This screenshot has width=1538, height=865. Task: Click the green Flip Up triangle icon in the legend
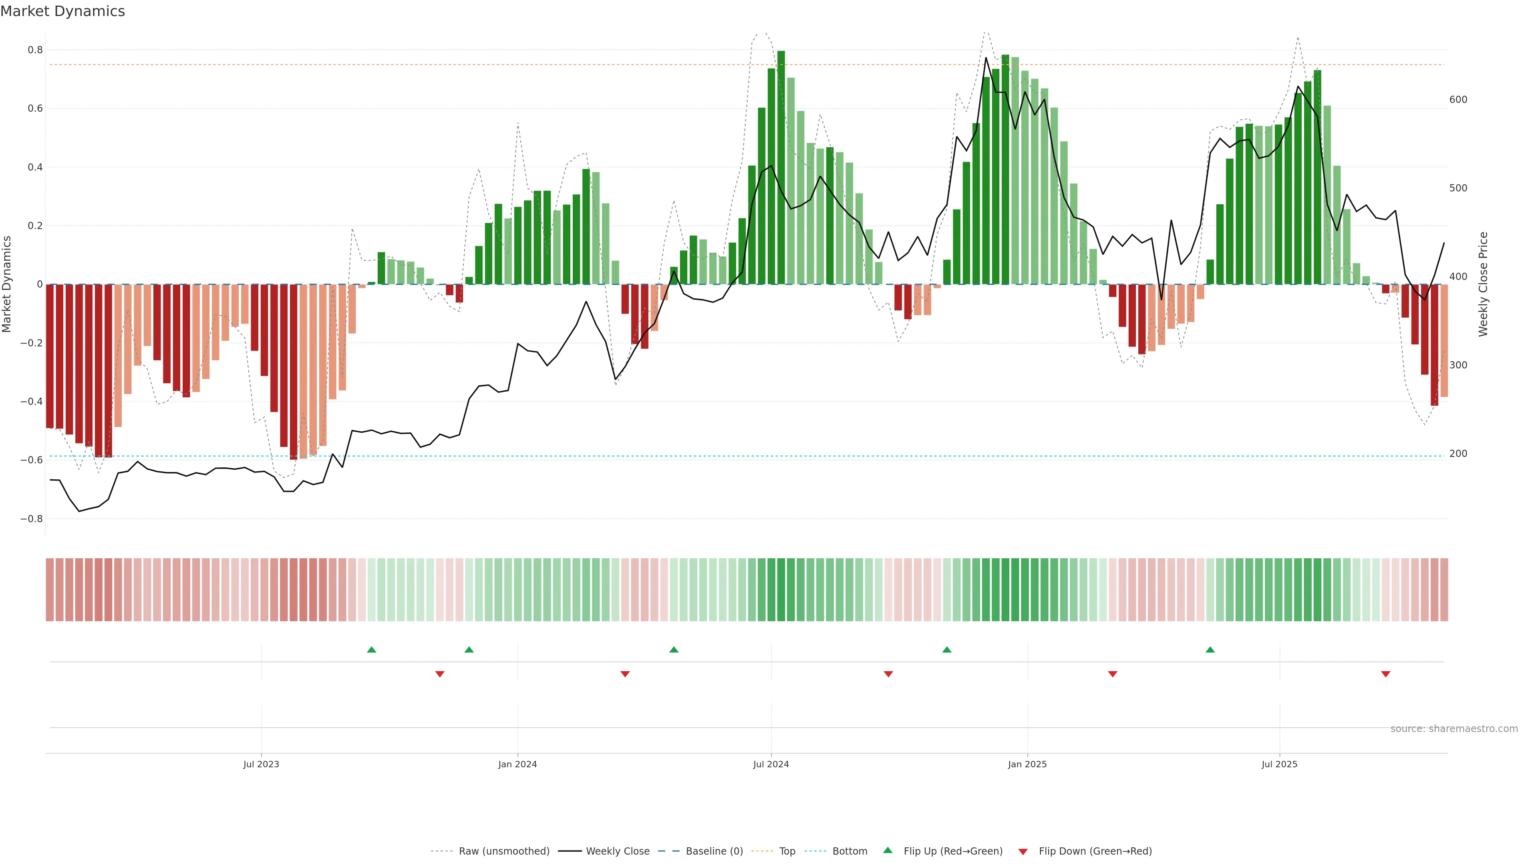[888, 850]
